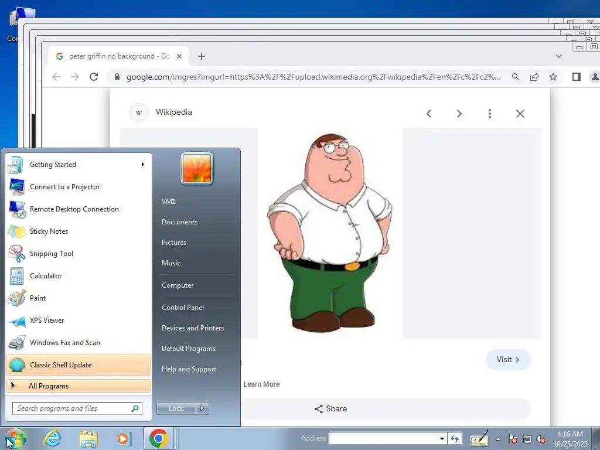Click the Chrome taskbar icon
The height and width of the screenshot is (450, 600).
pyautogui.click(x=159, y=438)
